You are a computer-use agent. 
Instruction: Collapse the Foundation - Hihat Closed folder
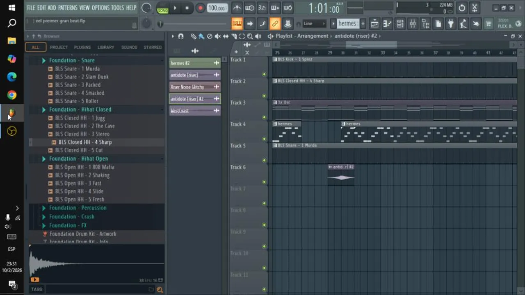(x=43, y=110)
